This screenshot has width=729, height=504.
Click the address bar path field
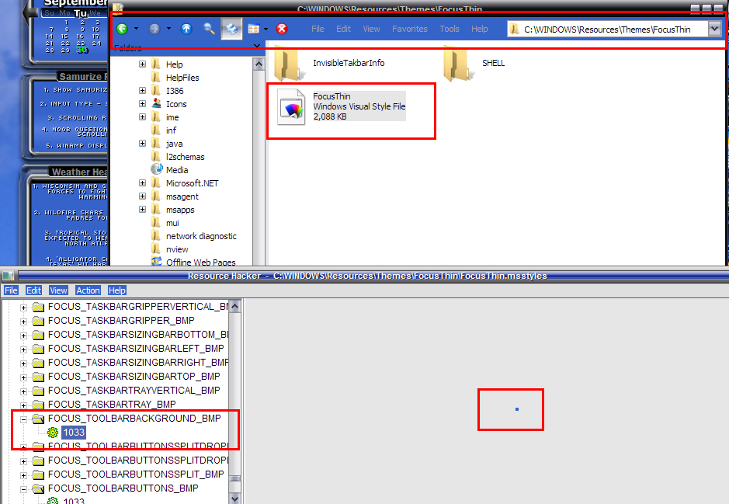607,30
